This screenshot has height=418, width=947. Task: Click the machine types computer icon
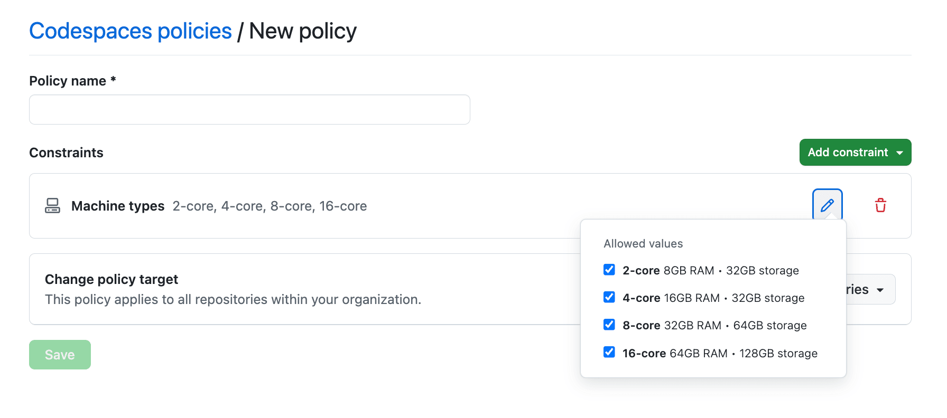point(52,206)
